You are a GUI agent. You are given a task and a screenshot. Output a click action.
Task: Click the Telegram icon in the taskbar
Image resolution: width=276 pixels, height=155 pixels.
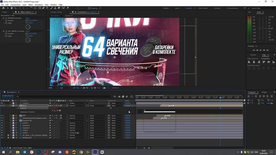pyautogui.click(x=25, y=152)
